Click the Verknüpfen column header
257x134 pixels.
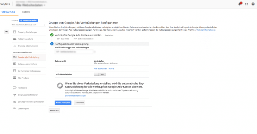[x=99, y=61]
